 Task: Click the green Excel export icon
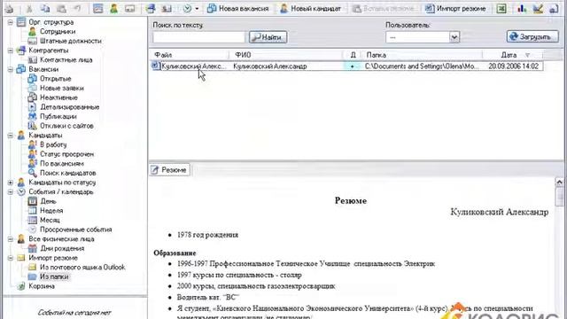pyautogui.click(x=501, y=8)
